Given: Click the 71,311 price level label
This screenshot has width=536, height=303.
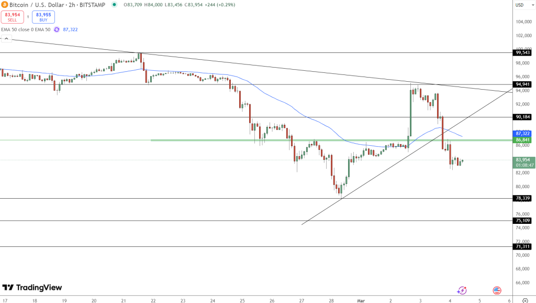Looking at the screenshot, I should (522, 246).
